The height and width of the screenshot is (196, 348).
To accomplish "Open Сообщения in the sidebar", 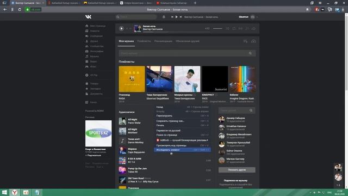I will (x=94, y=36).
